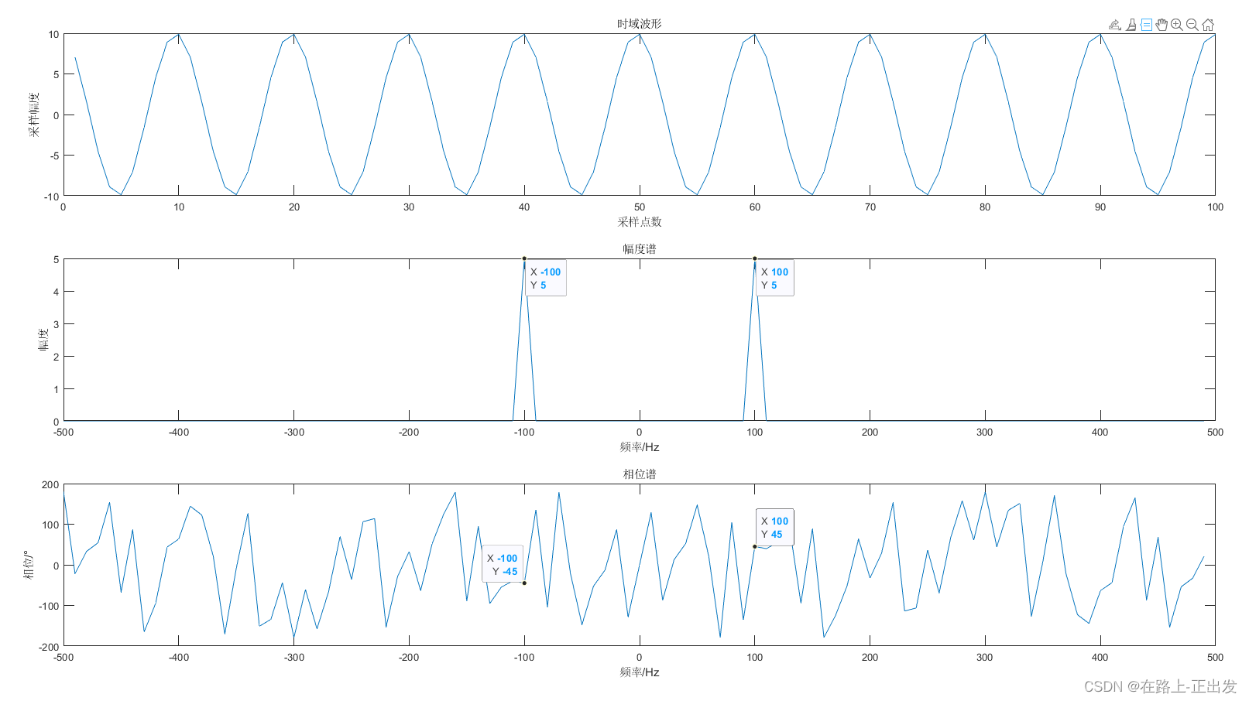Click the 相位谱 plot title

pos(640,474)
